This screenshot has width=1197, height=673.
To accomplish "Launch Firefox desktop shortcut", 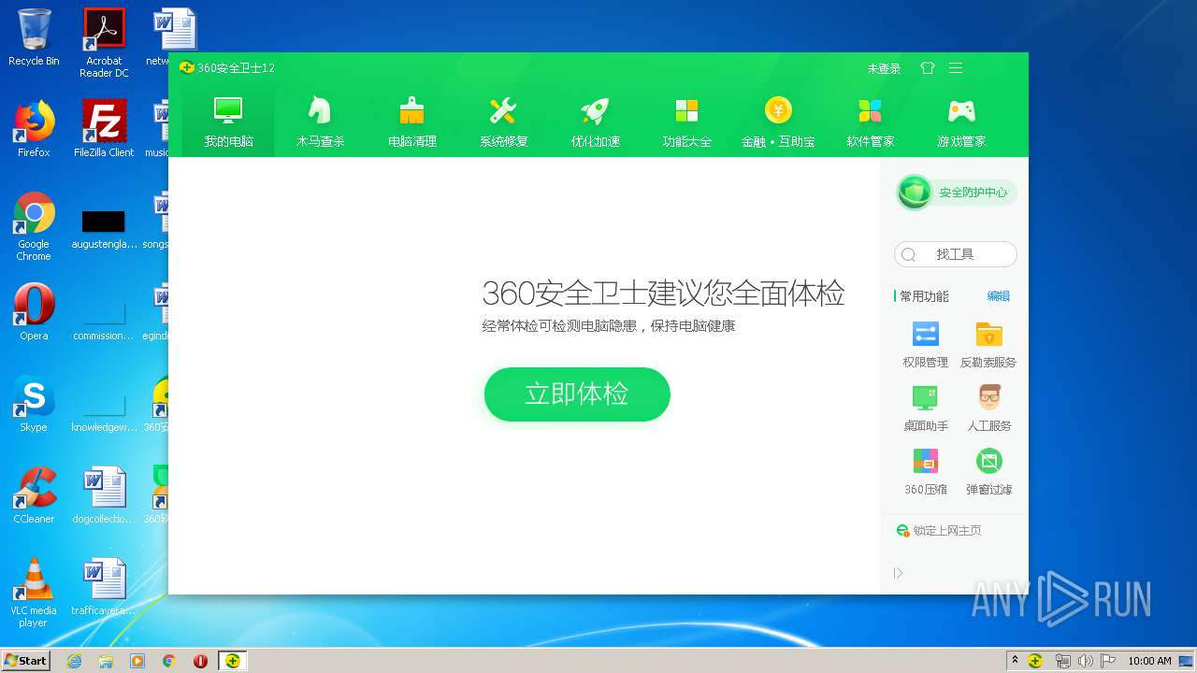I will click(34, 129).
